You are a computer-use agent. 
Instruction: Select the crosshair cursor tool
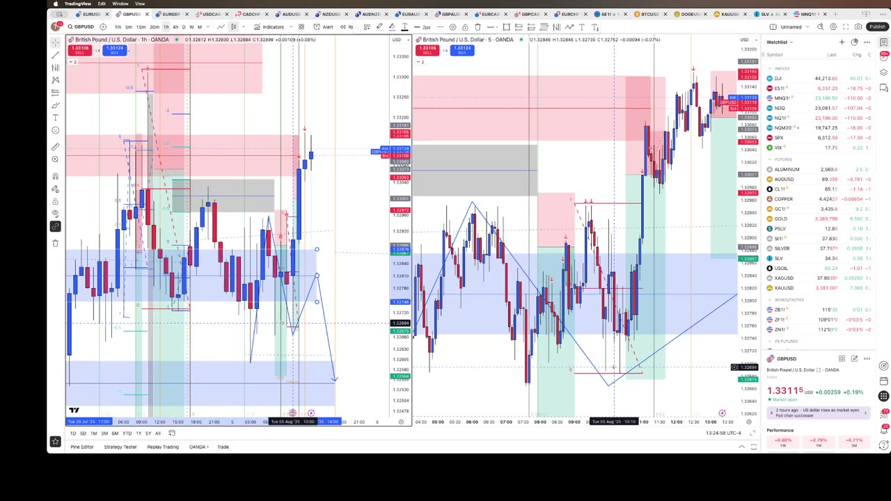(55, 42)
